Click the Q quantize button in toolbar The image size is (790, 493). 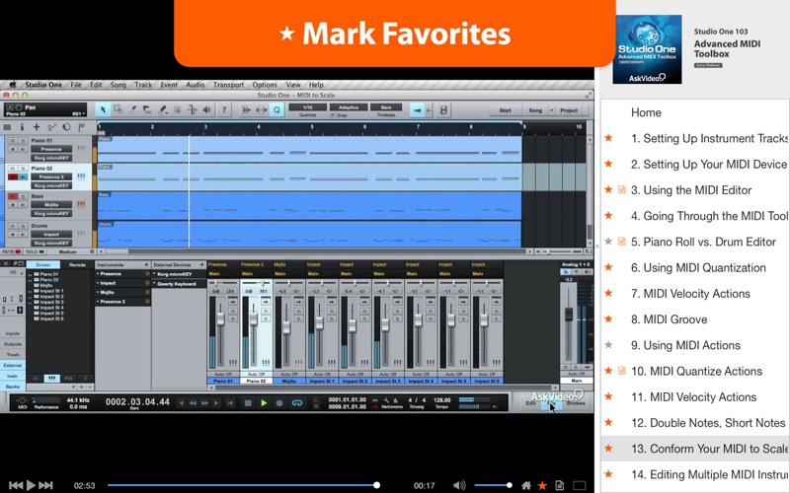click(x=276, y=109)
